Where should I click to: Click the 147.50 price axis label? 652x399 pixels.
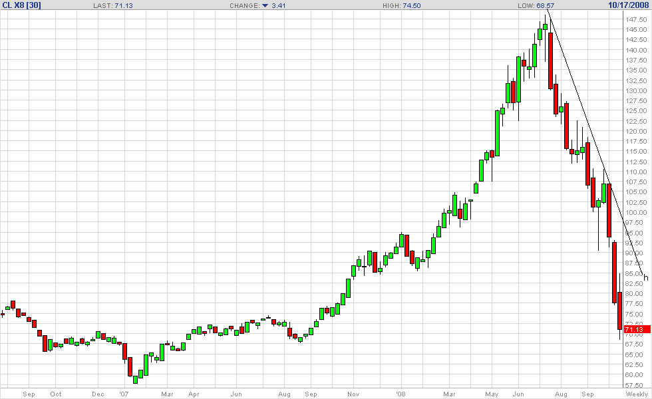pyautogui.click(x=636, y=19)
